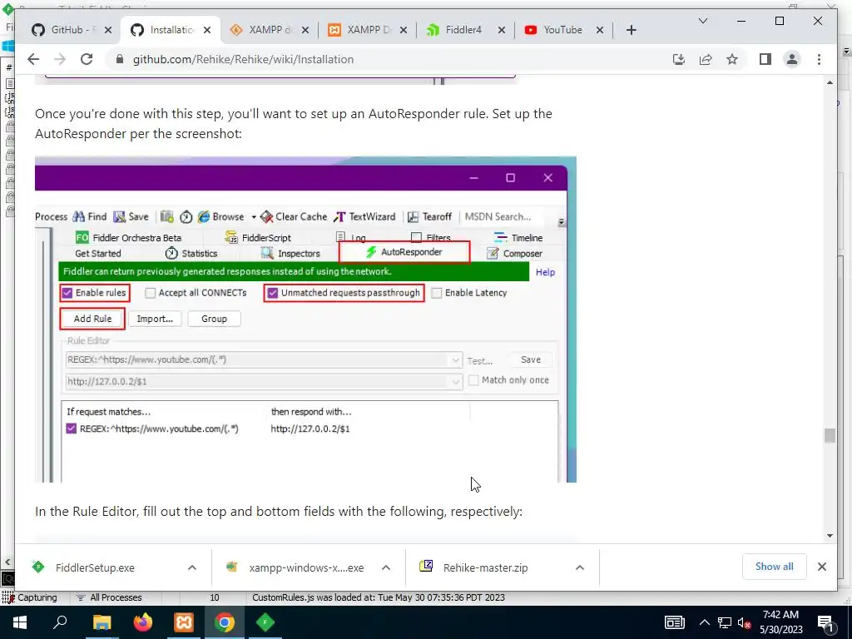Click the forward navigation arrow
Screen dimensions: 852x639
[60, 59]
